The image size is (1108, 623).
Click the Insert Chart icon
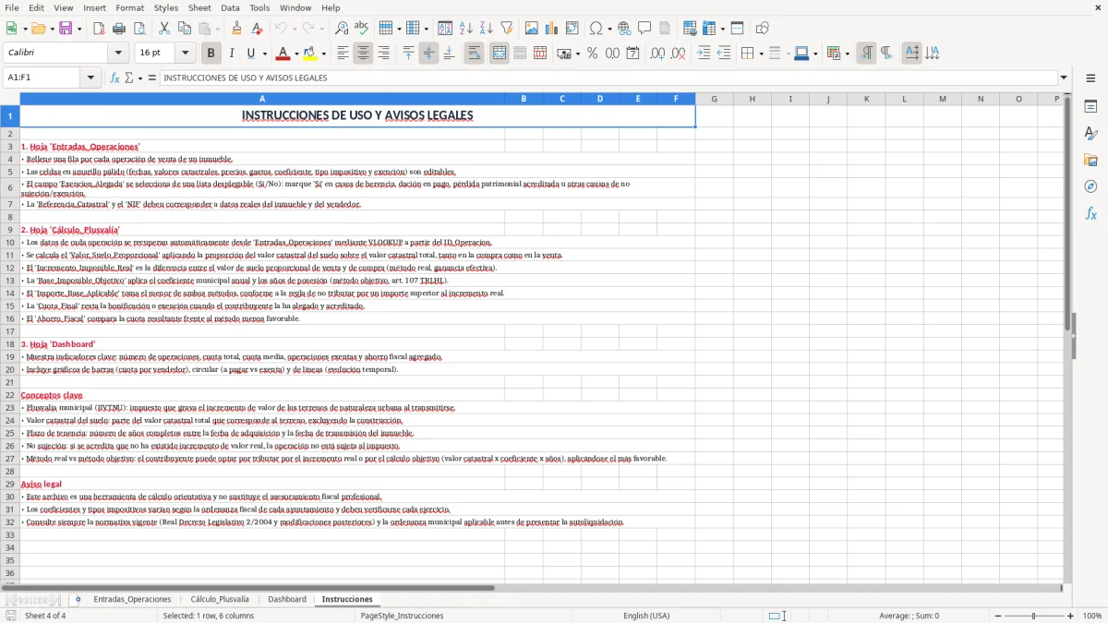(552, 29)
